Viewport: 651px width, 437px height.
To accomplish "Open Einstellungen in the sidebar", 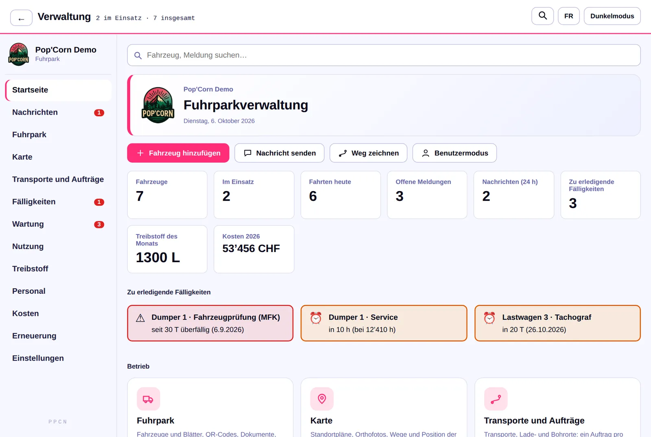I will point(58,359).
